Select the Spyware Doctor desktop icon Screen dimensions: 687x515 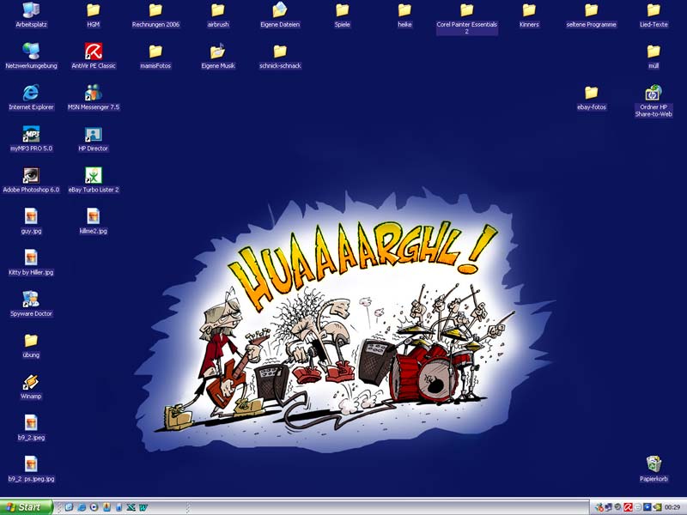click(x=31, y=299)
